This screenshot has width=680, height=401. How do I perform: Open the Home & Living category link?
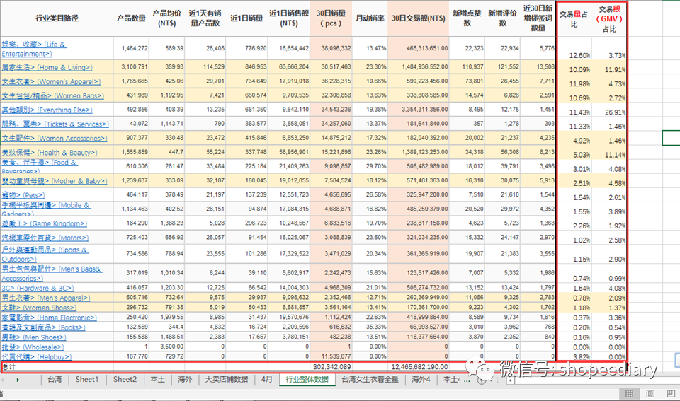pos(47,68)
